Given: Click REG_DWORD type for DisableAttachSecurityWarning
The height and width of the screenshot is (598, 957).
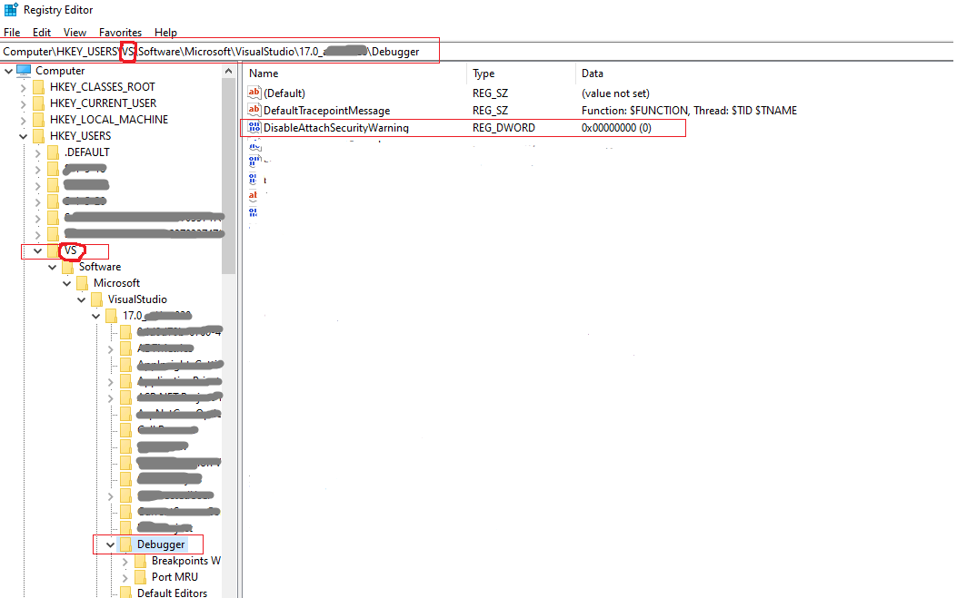Looking at the screenshot, I should [x=503, y=127].
